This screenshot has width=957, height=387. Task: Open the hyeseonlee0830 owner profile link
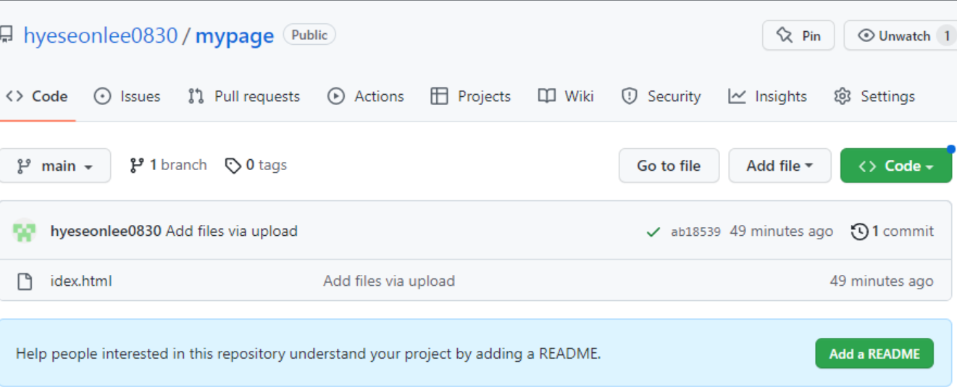(101, 35)
